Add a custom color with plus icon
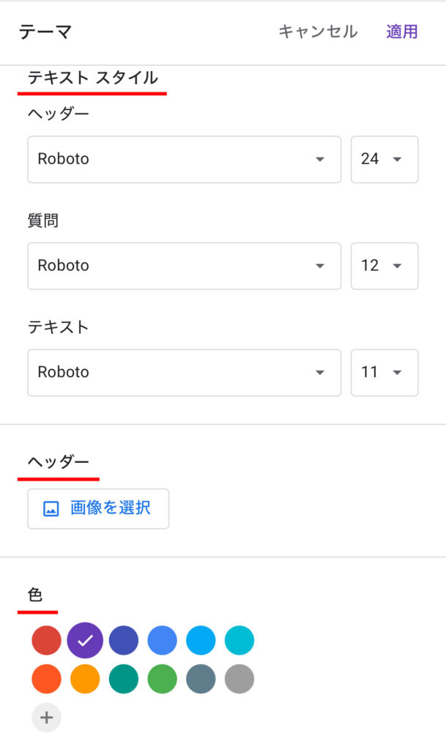This screenshot has width=446, height=750. (x=47, y=718)
